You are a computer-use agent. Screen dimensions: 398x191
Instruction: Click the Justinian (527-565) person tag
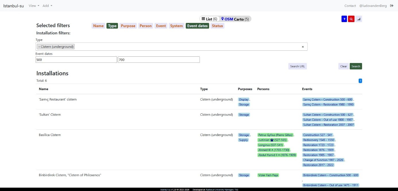[x=272, y=140]
